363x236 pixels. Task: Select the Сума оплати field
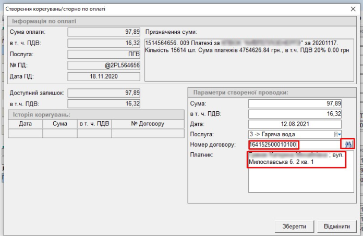click(104, 32)
